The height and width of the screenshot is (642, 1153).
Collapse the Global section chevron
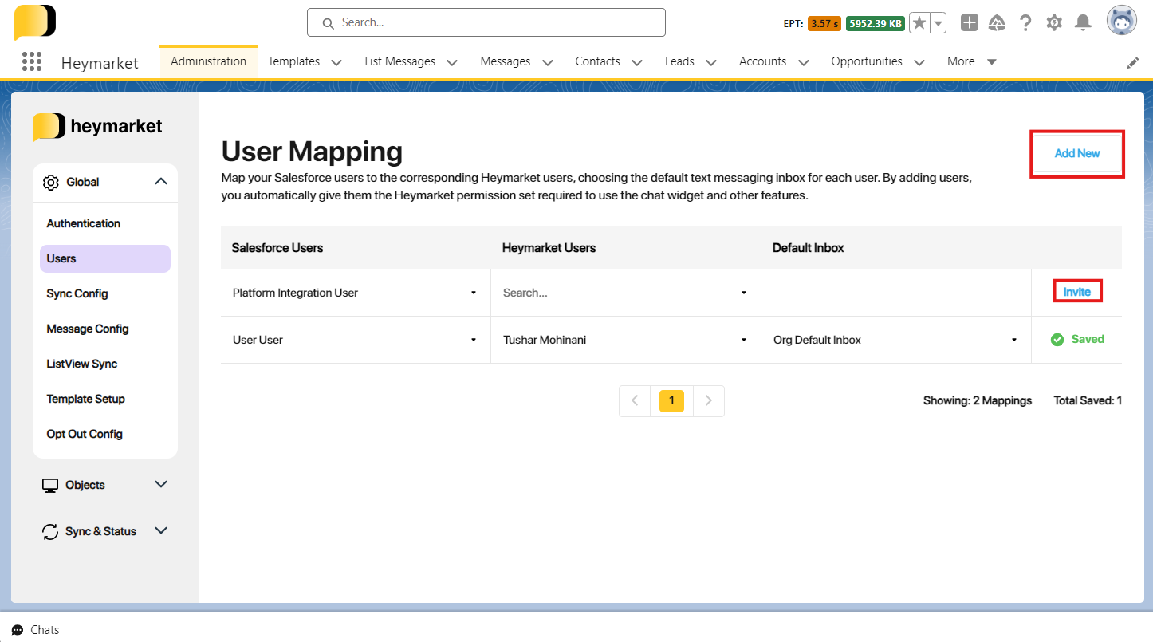point(161,182)
